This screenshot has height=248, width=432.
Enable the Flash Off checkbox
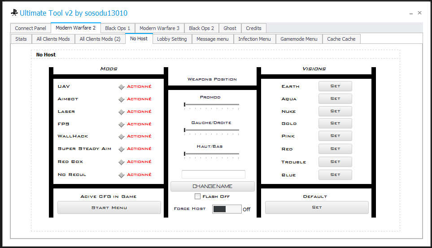pos(197,197)
